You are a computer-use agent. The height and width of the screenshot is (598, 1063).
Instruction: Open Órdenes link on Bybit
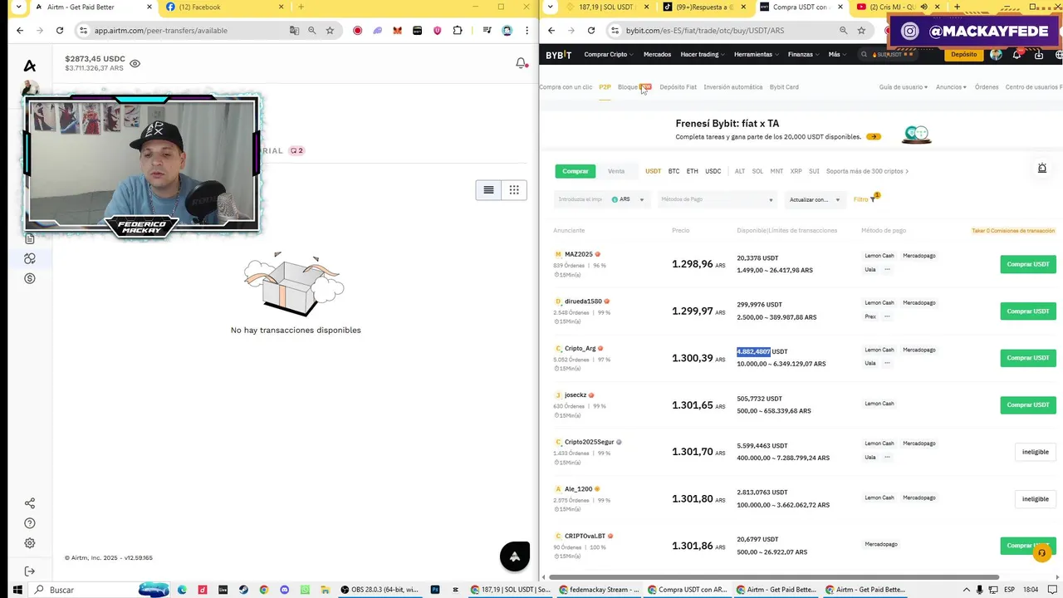[987, 87]
